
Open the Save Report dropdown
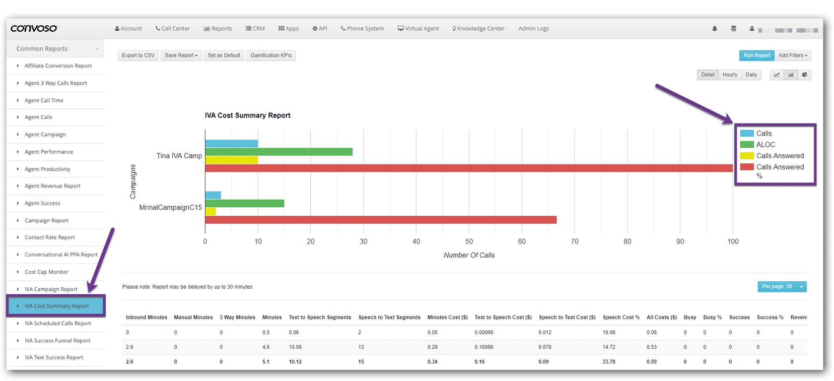pos(181,56)
